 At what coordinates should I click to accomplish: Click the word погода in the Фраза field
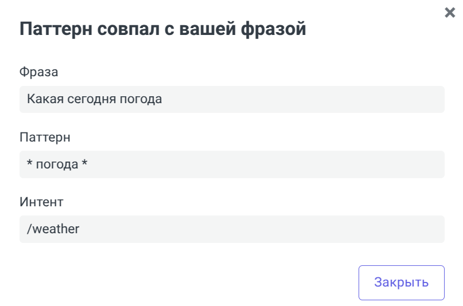point(141,99)
